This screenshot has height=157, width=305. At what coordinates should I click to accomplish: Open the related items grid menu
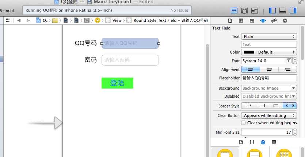[8, 20]
